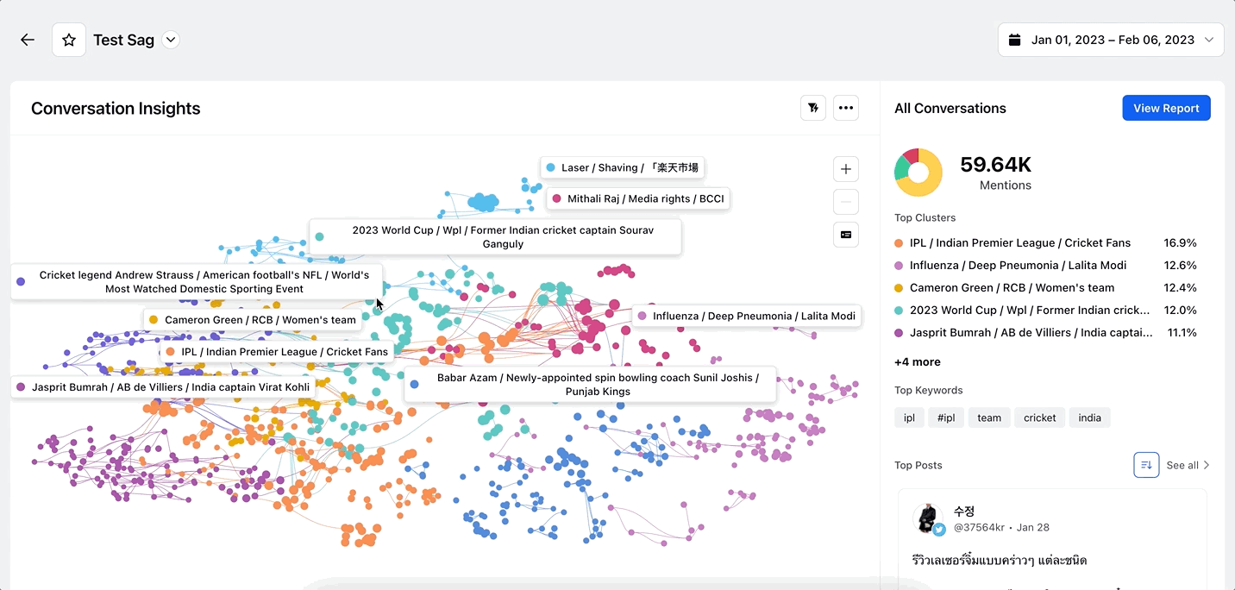The image size is (1235, 590).
Task: Click the #ipl keyword chip
Action: coord(946,417)
